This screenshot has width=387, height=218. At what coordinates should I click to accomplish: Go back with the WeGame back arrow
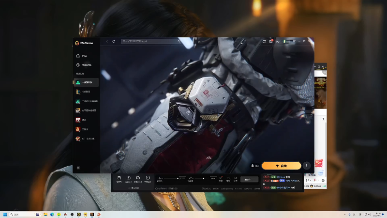tap(107, 41)
